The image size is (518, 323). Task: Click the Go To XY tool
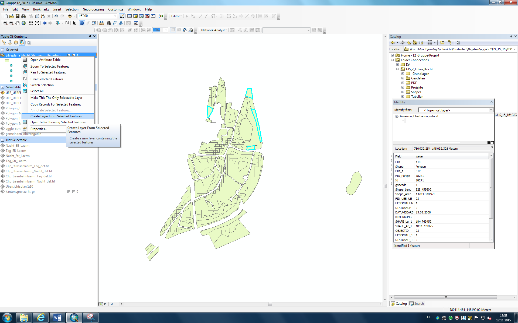tap(121, 23)
